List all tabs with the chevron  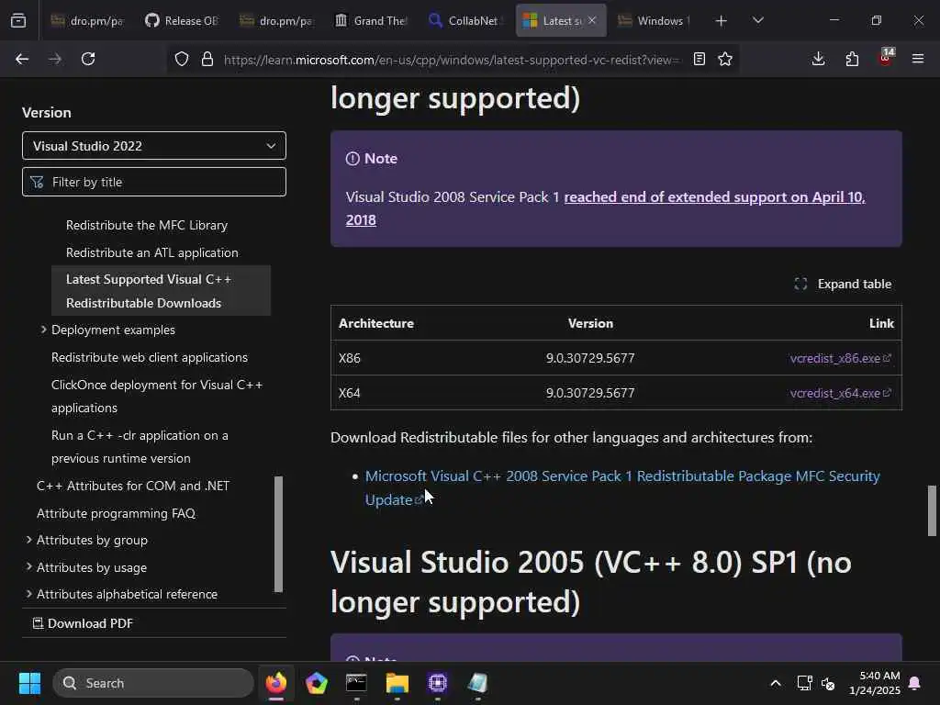click(x=757, y=20)
